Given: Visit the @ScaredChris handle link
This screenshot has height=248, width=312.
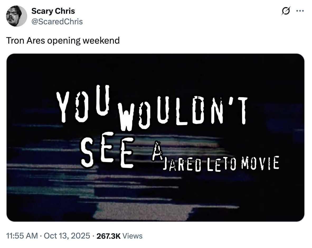Looking at the screenshot, I should pos(57,21).
